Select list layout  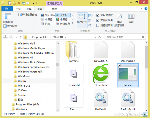tap(45, 24)
